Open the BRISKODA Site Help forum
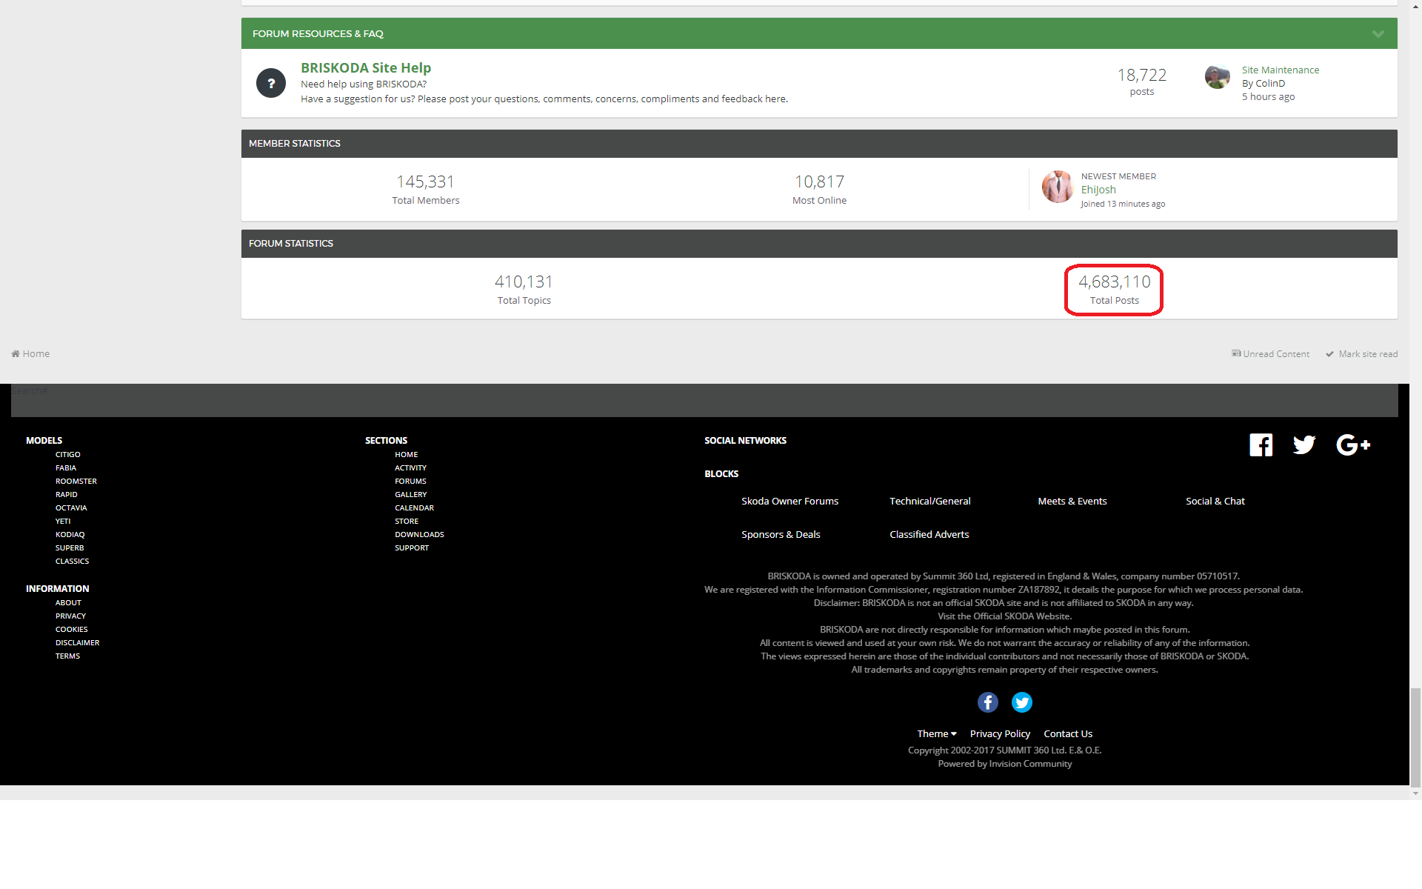 tap(366, 67)
